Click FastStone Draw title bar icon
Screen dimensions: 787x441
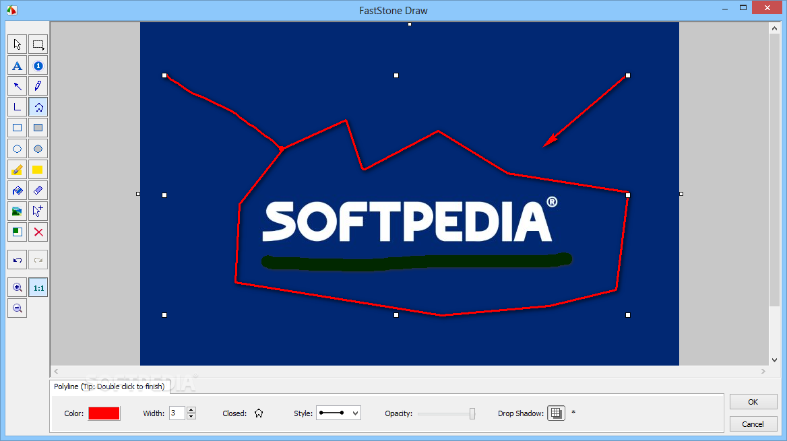coord(12,10)
